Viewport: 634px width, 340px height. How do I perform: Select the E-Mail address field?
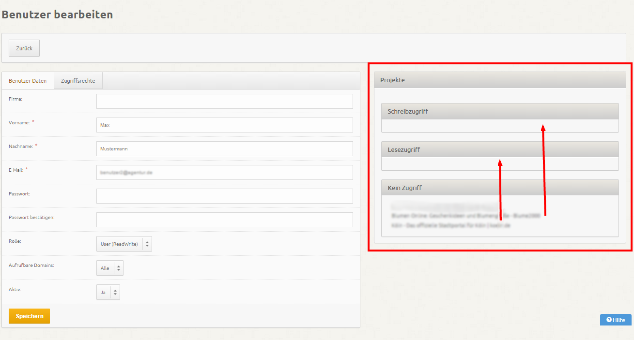coord(224,172)
